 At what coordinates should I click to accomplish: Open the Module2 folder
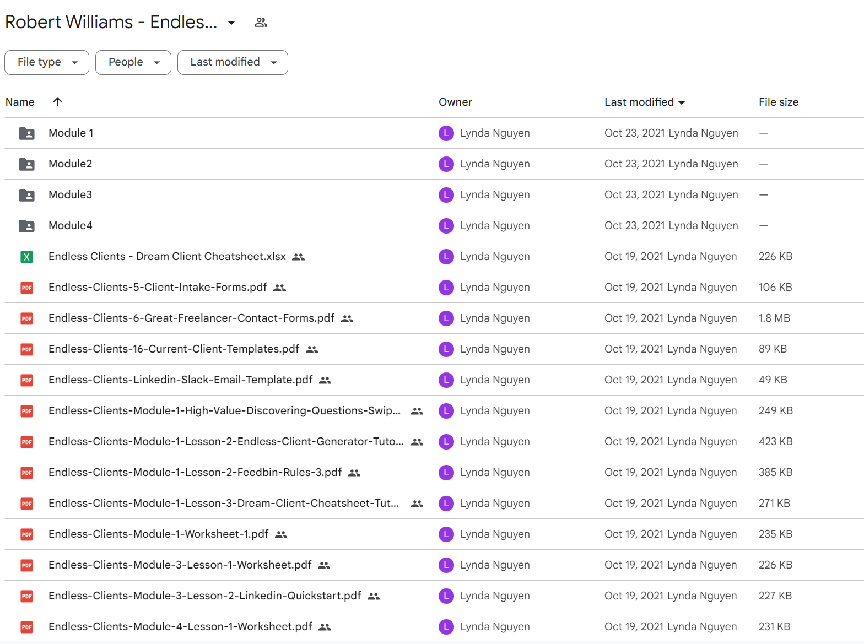70,164
